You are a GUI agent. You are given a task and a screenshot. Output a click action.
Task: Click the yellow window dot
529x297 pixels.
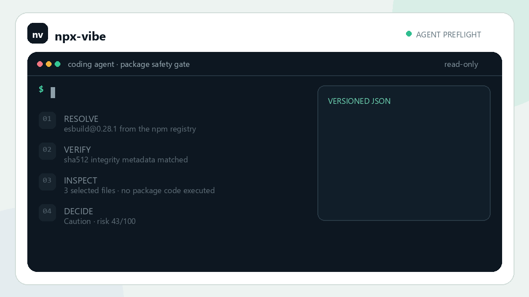click(49, 64)
